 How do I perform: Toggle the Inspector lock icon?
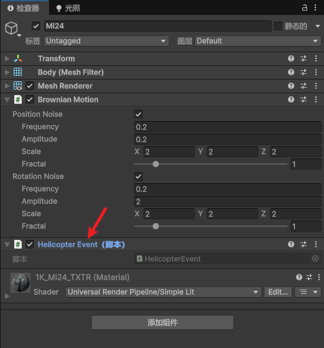pyautogui.click(x=305, y=7)
